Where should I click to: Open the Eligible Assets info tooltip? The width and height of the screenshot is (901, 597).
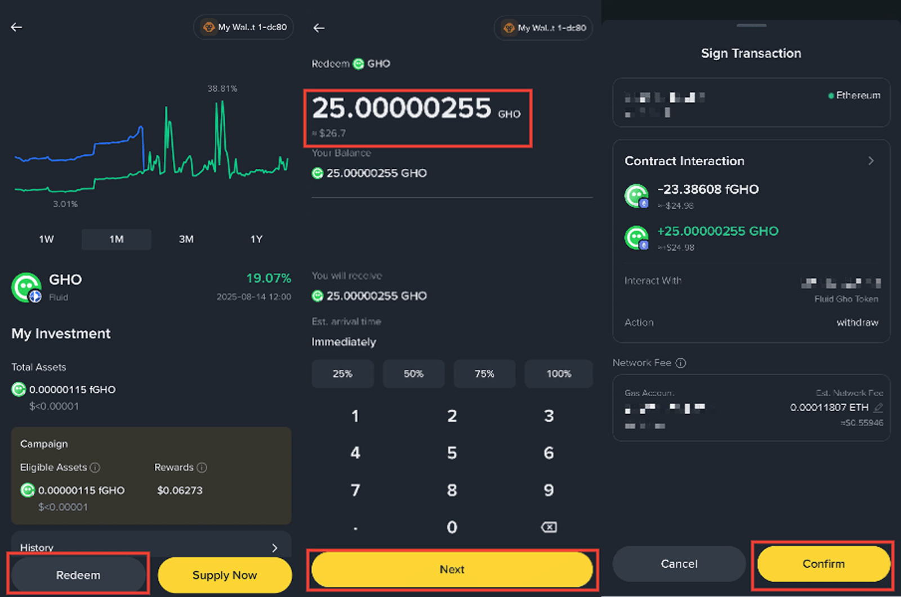click(95, 468)
